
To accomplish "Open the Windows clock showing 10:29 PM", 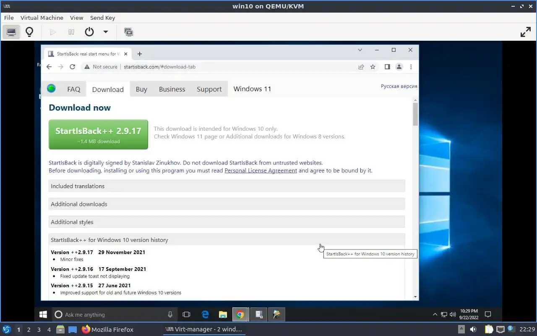I will coord(469,314).
